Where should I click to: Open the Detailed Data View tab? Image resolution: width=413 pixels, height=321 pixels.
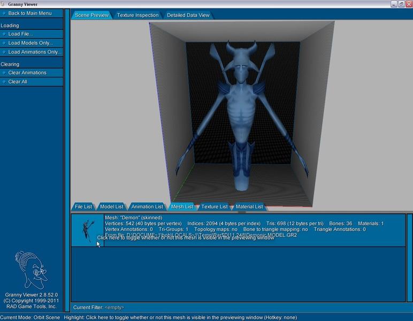[x=188, y=16]
